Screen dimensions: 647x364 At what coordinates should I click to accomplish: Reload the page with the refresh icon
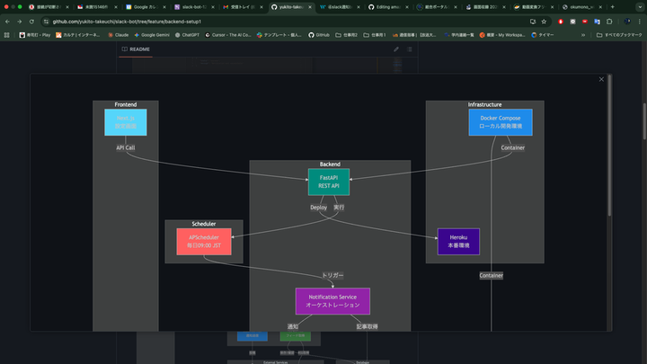tap(30, 20)
